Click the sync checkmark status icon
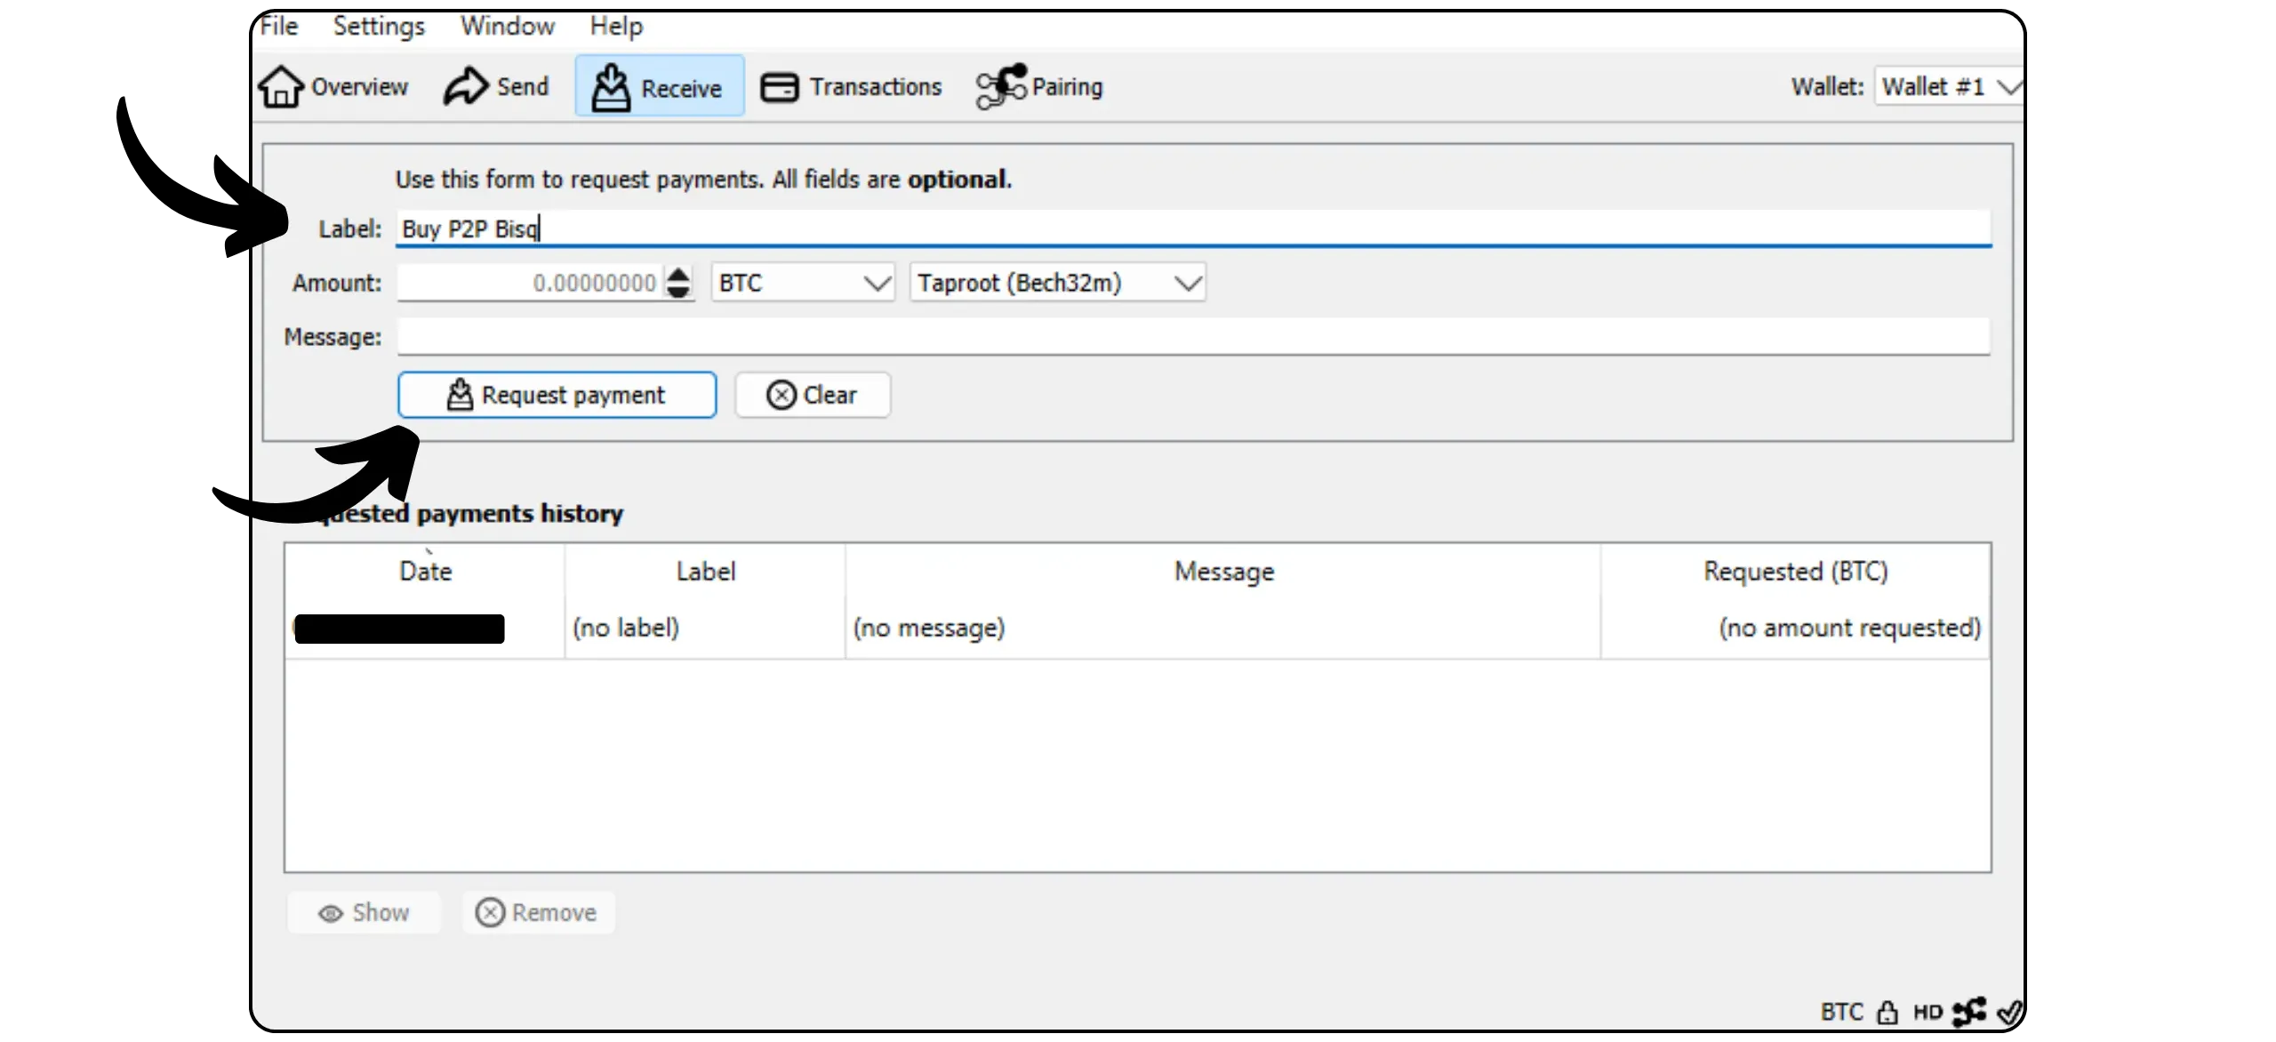This screenshot has width=2276, height=1042. [2008, 1013]
